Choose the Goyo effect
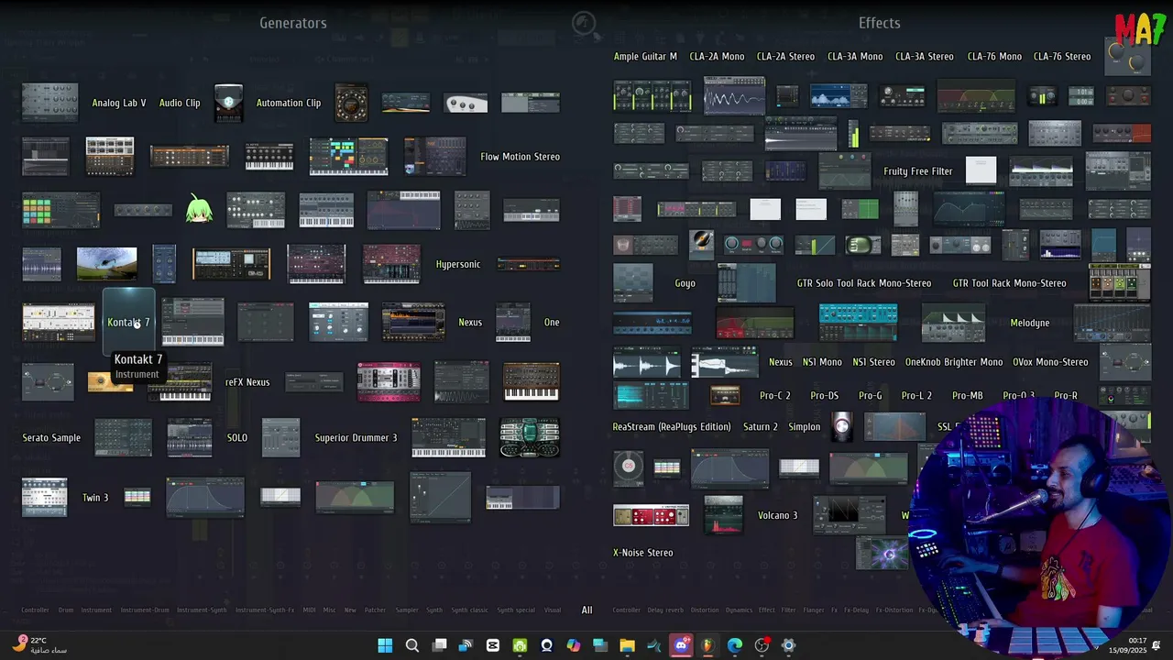The height and width of the screenshot is (660, 1173). pyautogui.click(x=685, y=284)
